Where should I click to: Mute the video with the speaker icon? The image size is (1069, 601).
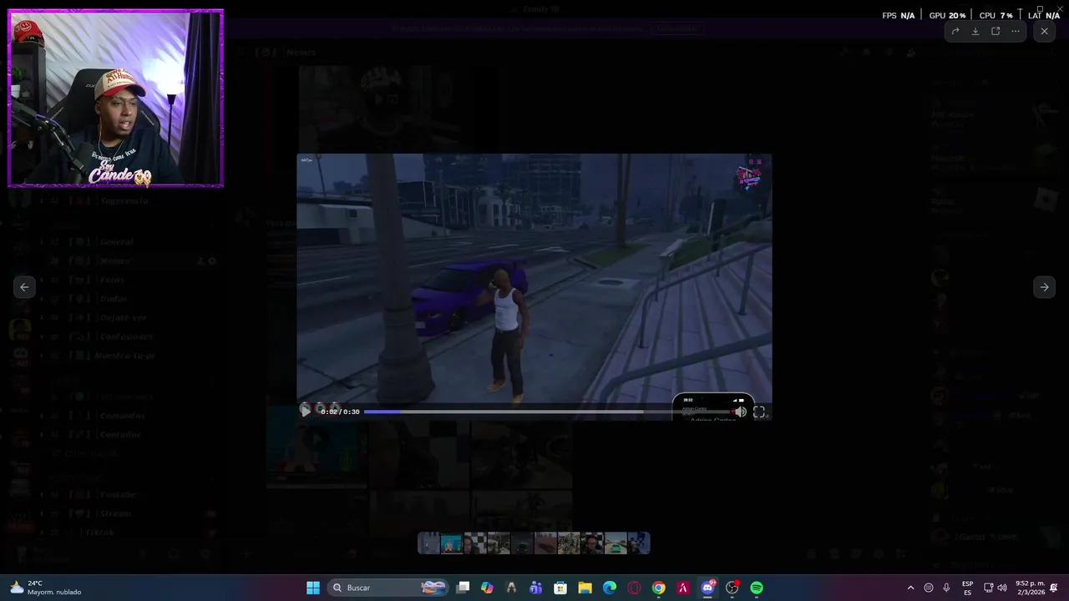[x=740, y=412]
